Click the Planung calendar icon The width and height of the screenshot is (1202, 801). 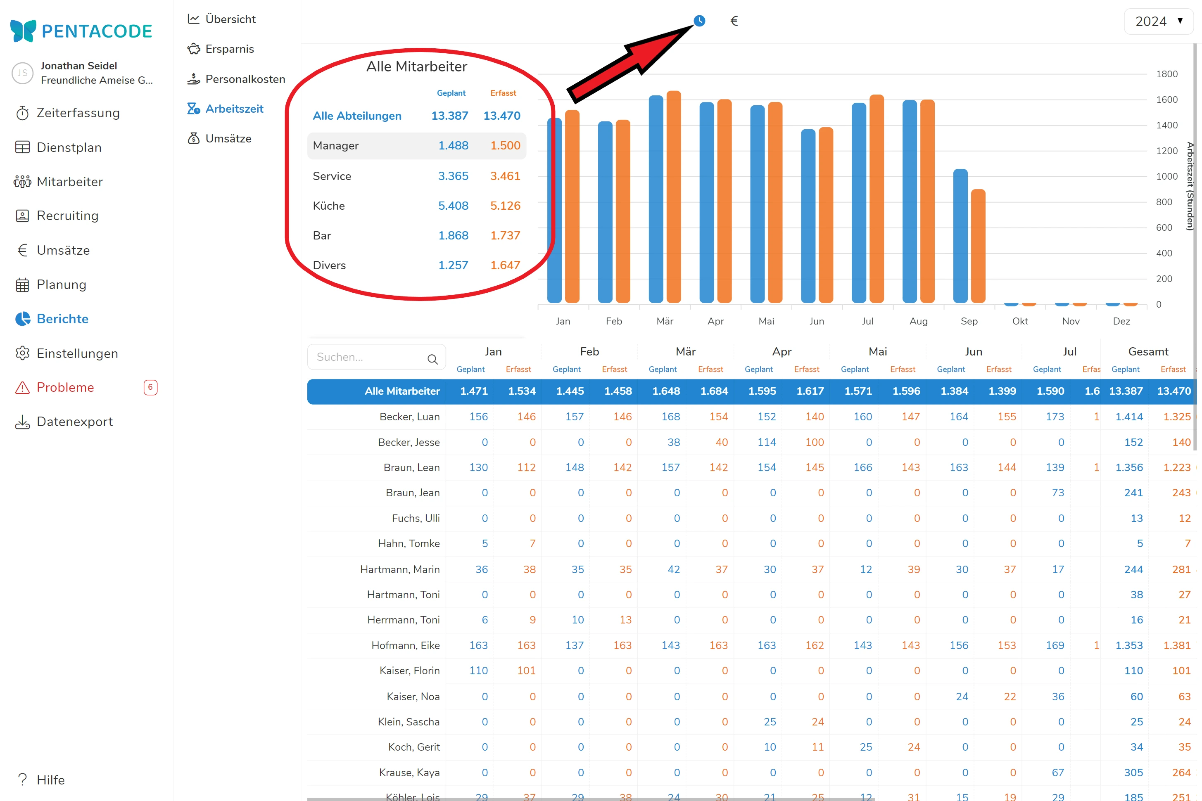pos(22,284)
